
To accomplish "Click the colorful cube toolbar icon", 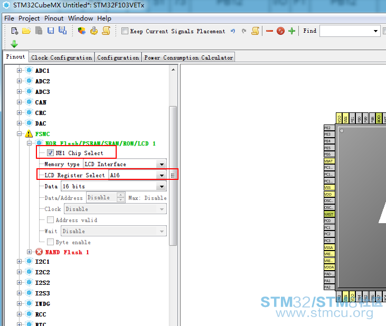I will [x=81, y=31].
